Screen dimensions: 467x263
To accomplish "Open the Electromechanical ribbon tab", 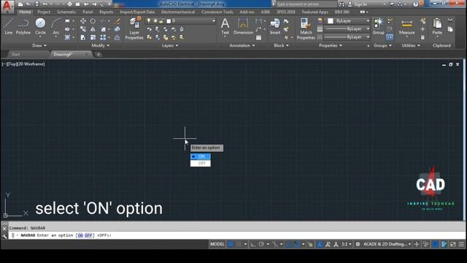I will click(178, 12).
